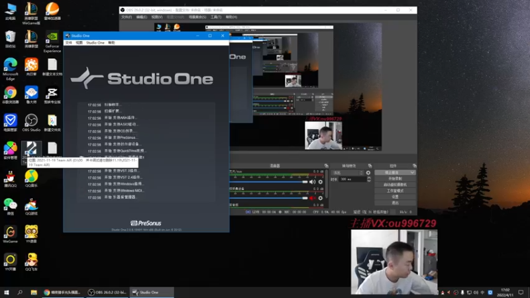Viewport: 530px width, 298px height.
Task: Switch to Chrome window on taskbar
Action: [63, 292]
